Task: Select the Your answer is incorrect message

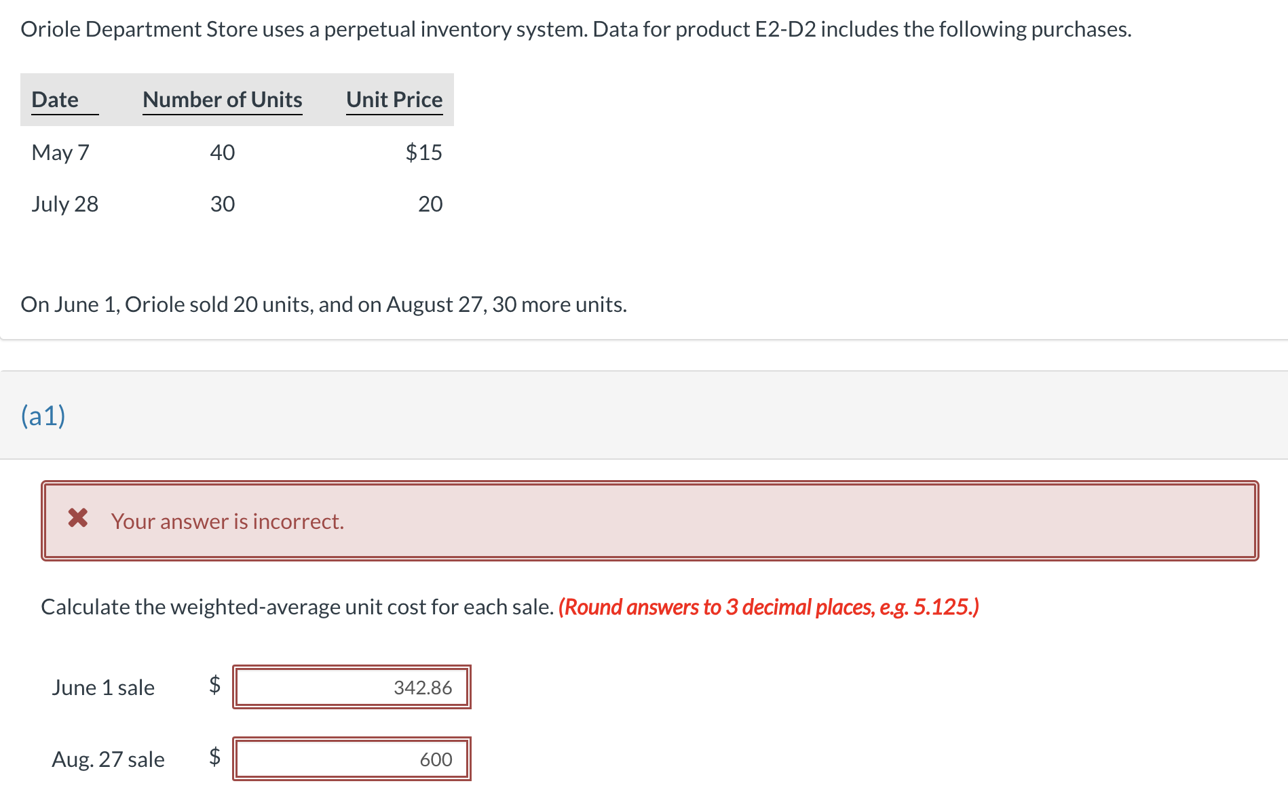Action: tap(227, 521)
